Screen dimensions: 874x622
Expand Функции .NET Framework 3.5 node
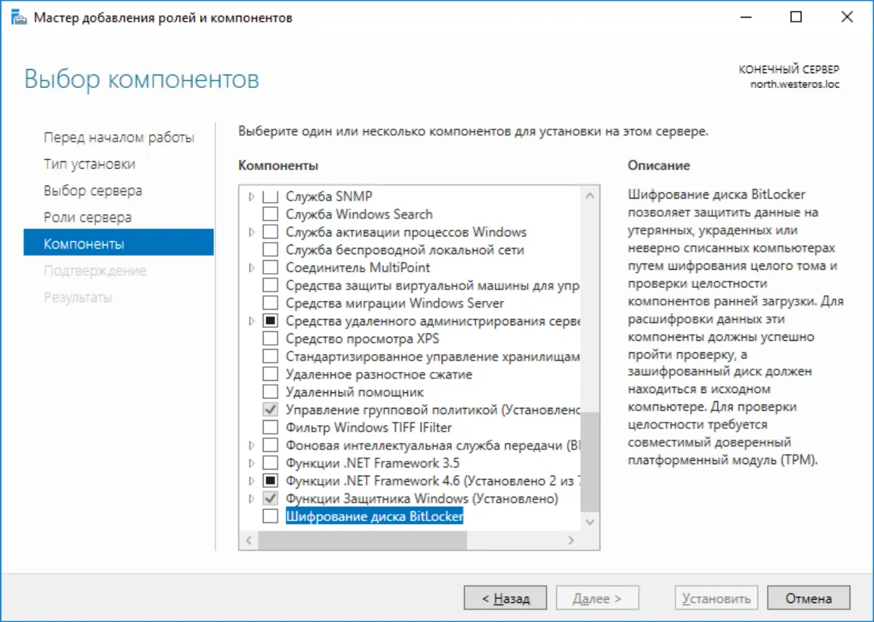pos(252,463)
